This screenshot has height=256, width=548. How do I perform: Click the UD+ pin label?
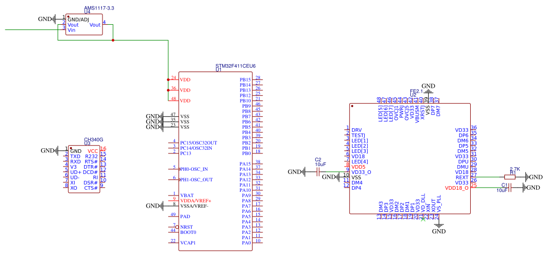[76, 172]
